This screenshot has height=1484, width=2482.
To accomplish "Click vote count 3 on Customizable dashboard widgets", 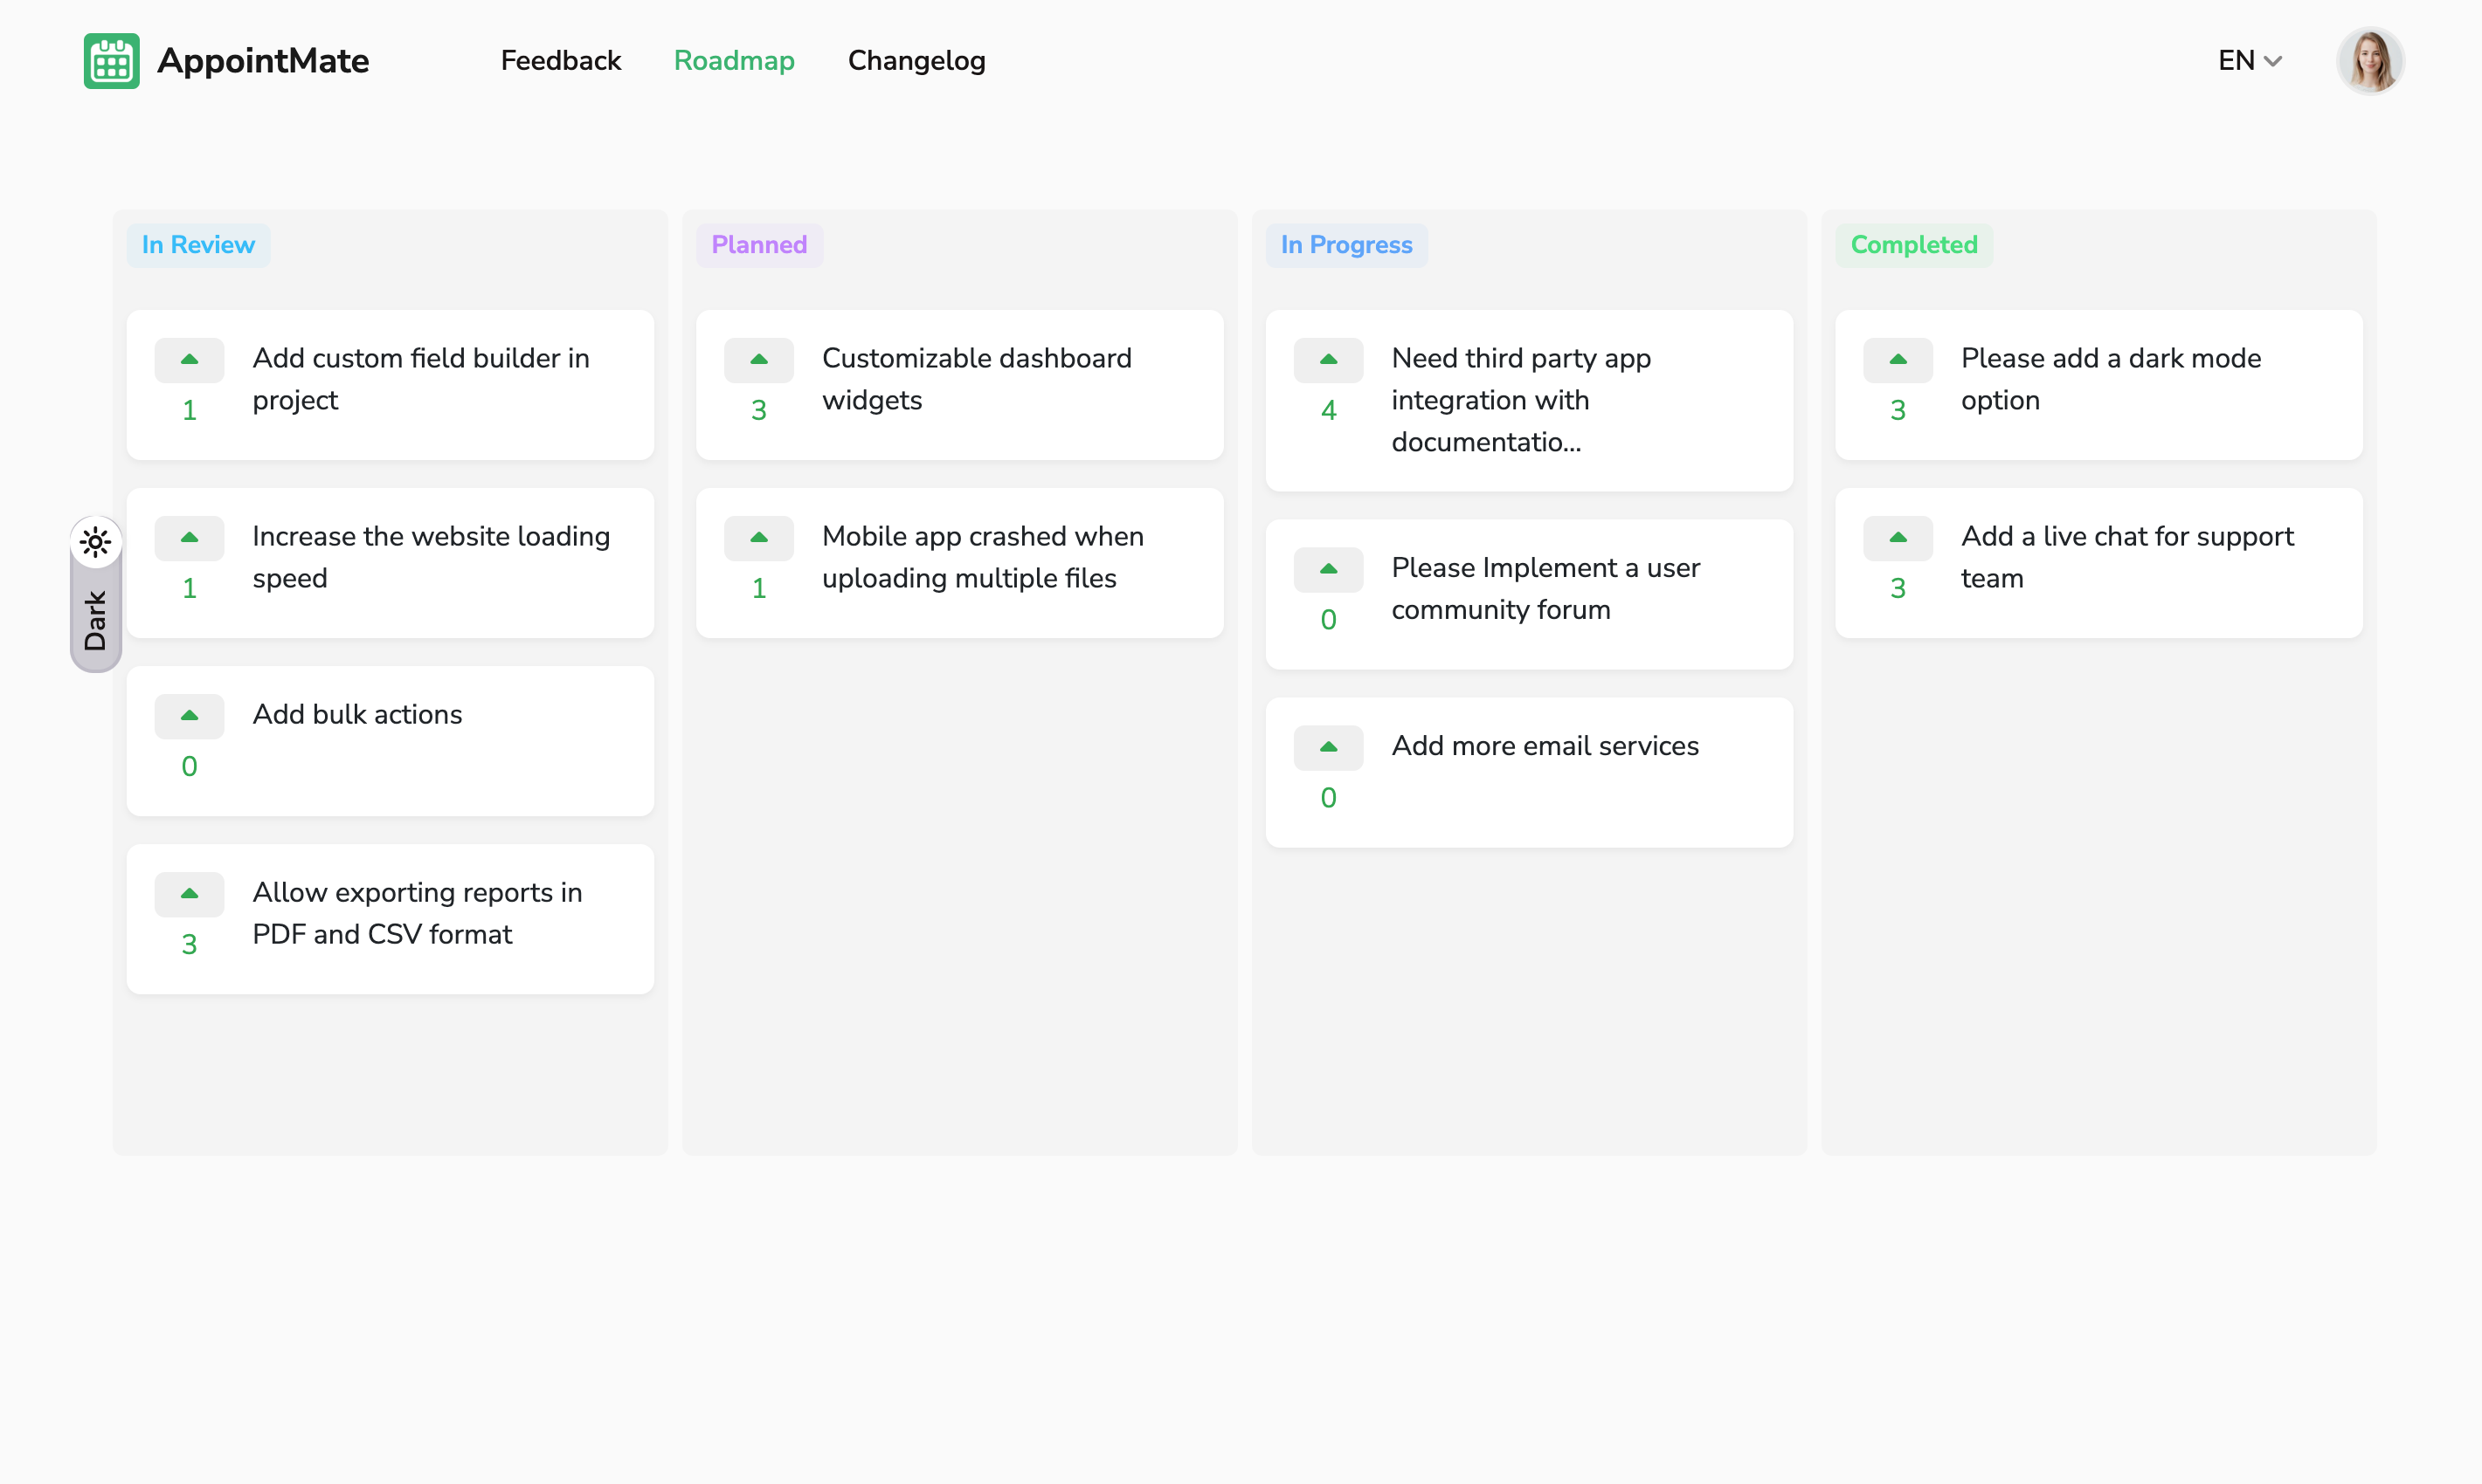I will pos(758,410).
